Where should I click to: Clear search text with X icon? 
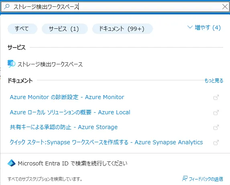tap(225, 7)
